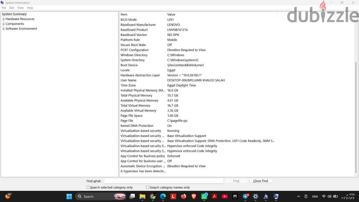The width and height of the screenshot is (359, 202).
Task: Open Wi-Fi network status icon
Action: (324, 196)
